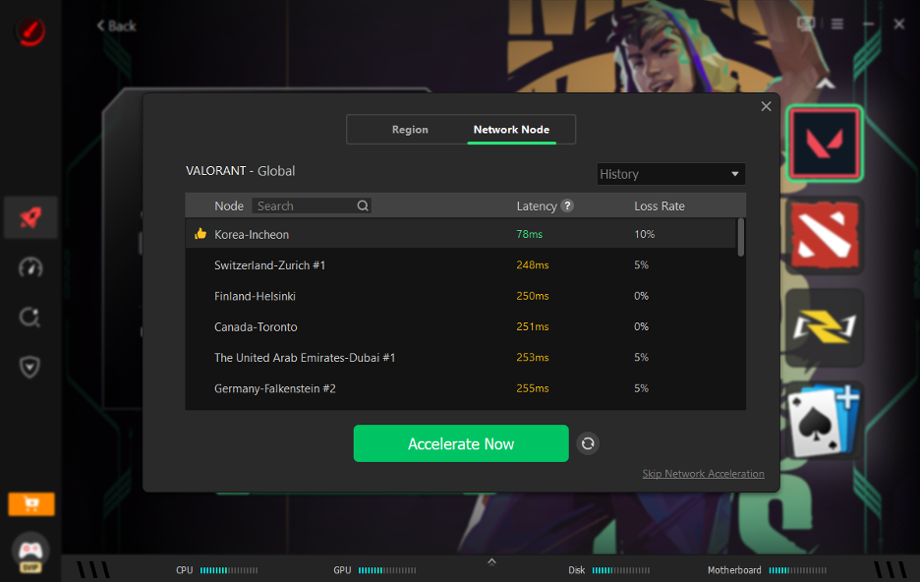Click the 78ms latency value

point(529,234)
